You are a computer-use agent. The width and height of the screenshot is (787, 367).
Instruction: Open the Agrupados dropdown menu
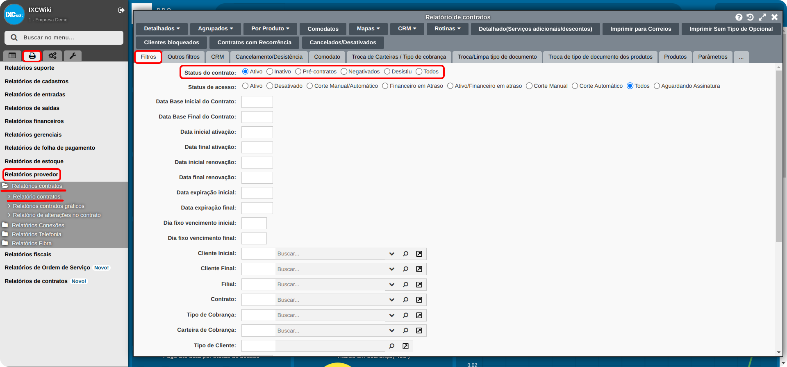[216, 29]
